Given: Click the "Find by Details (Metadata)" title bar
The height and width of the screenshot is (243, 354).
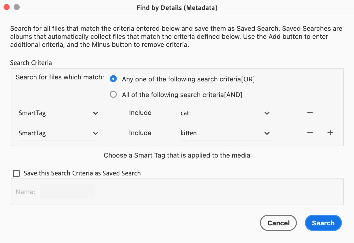Looking at the screenshot, I should pos(177,8).
